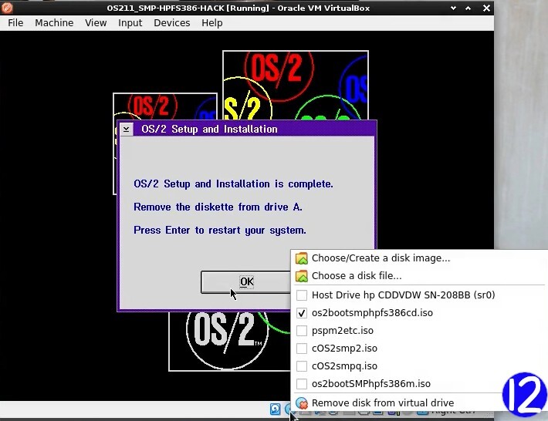This screenshot has height=421, width=548.
Task: Click the VirtualBox logo in title bar
Action: pyautogui.click(x=7, y=8)
